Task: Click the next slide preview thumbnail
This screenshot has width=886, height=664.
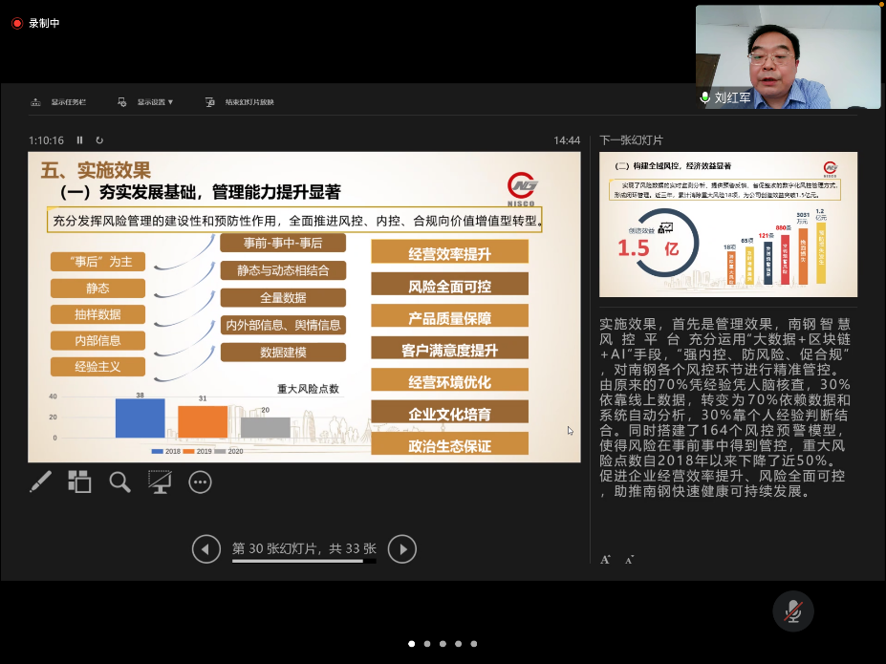Action: pos(728,225)
